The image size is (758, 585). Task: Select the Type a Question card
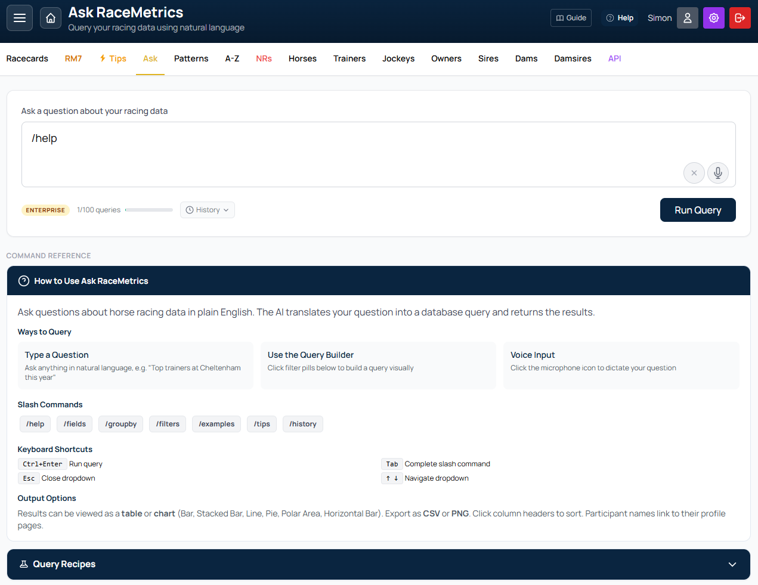(x=135, y=366)
